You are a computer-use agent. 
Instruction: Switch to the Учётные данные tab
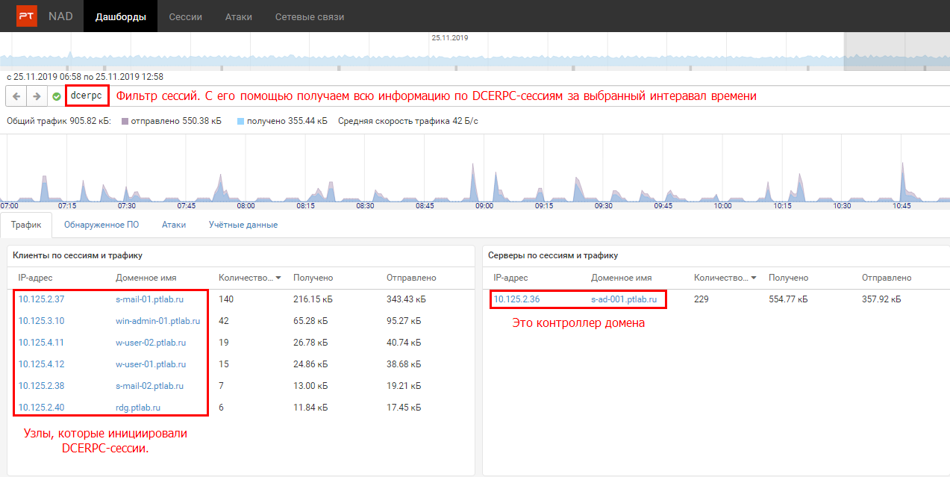243,225
